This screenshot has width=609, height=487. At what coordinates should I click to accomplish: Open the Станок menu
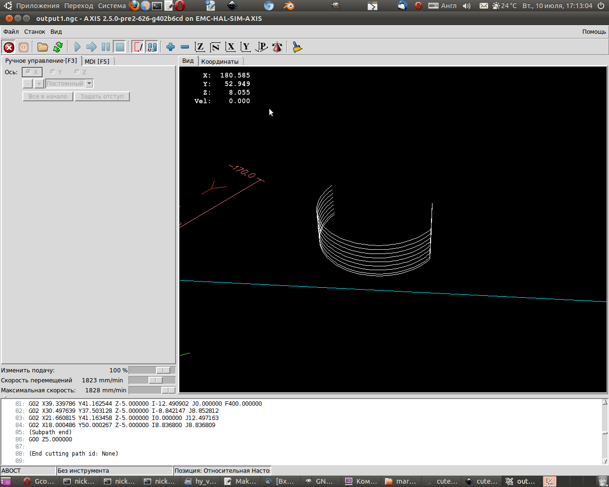point(35,32)
